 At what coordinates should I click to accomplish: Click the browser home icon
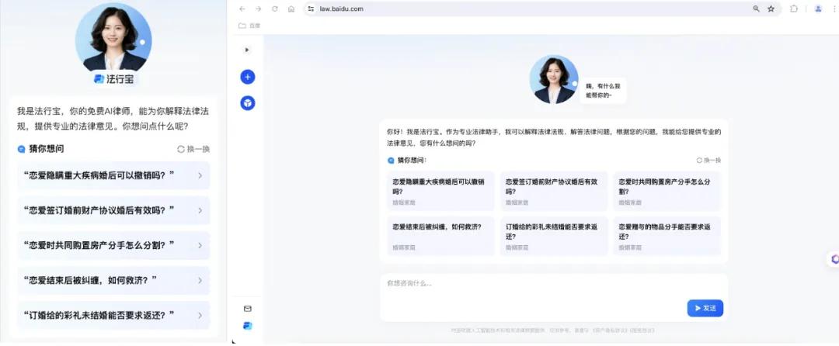point(291,9)
